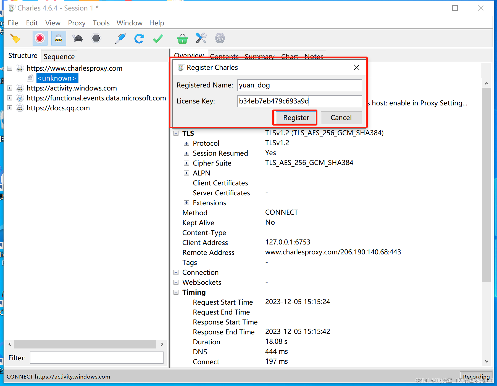Expand the Extensions row
Image resolution: width=497 pixels, height=386 pixels.
(186, 203)
